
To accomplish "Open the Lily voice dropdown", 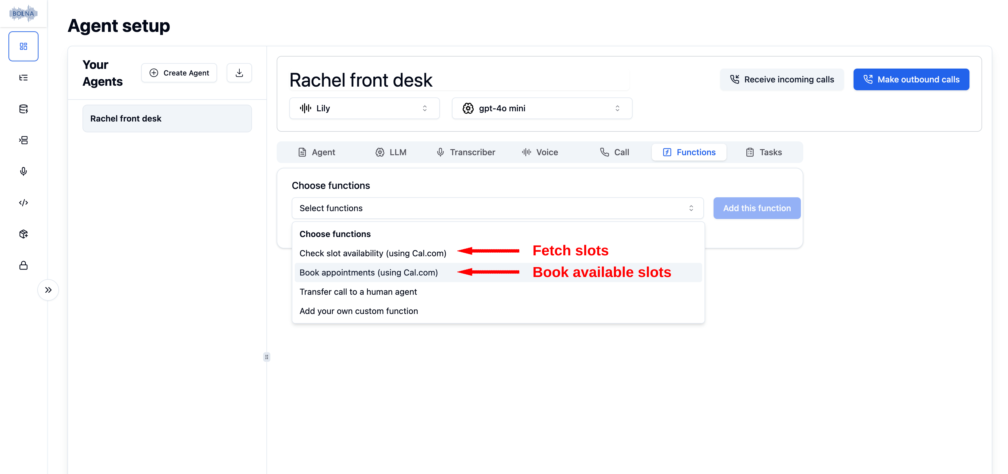I will (x=364, y=108).
